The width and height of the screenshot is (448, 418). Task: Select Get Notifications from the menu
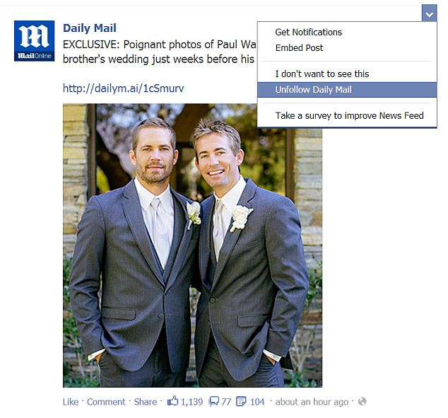[x=309, y=33]
